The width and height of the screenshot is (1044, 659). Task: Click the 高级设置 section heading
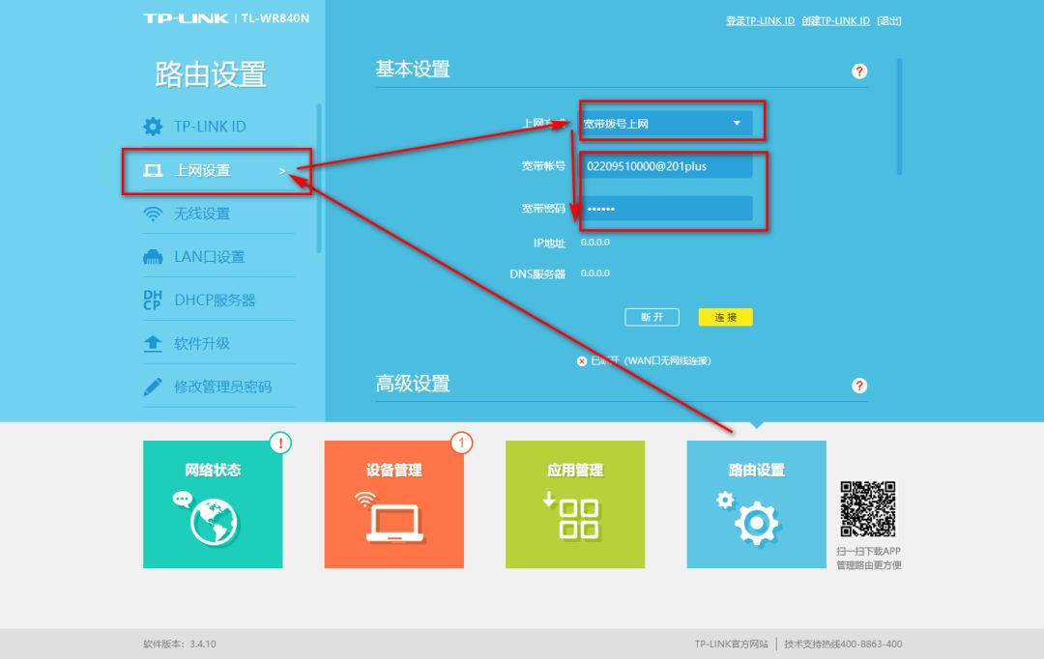click(413, 384)
